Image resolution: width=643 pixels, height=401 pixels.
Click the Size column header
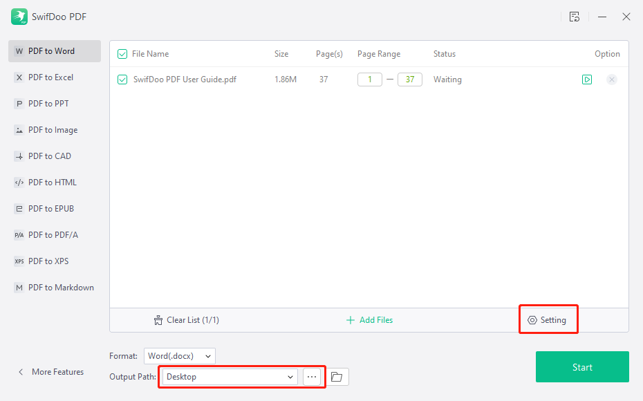point(281,54)
